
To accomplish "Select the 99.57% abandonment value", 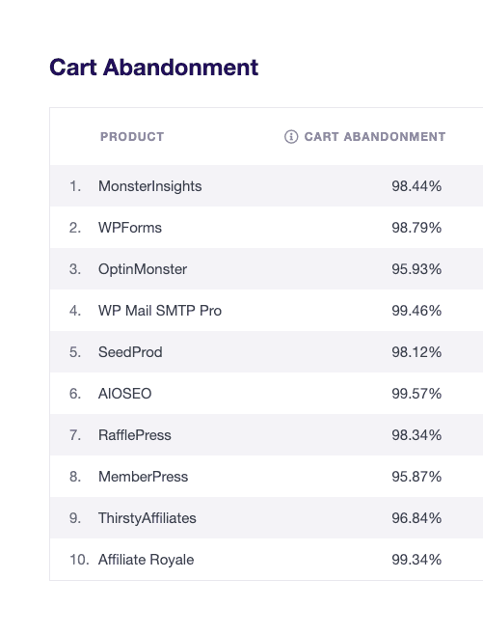I will click(416, 394).
